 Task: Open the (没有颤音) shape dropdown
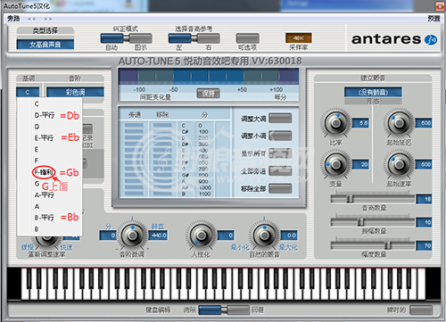[x=373, y=92]
